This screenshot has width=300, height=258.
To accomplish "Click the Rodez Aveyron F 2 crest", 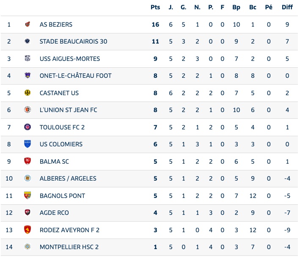I will [x=28, y=230].
